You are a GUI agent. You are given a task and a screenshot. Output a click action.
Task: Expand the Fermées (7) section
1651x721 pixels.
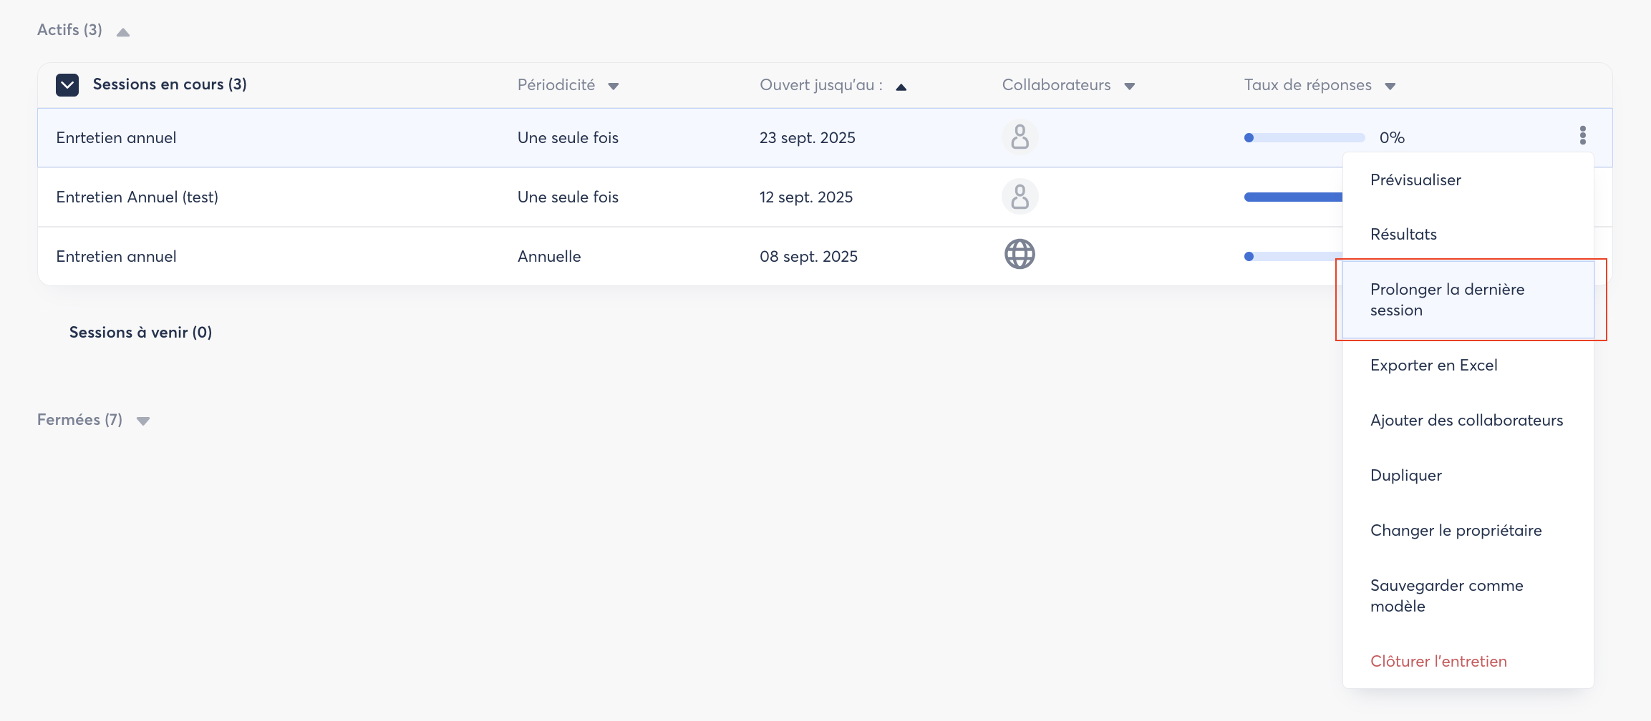143,421
